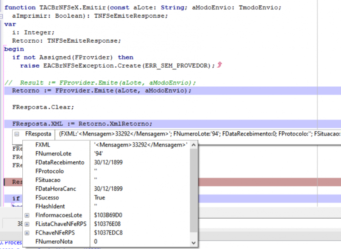Select the FXML row in the inspector

tap(106, 145)
